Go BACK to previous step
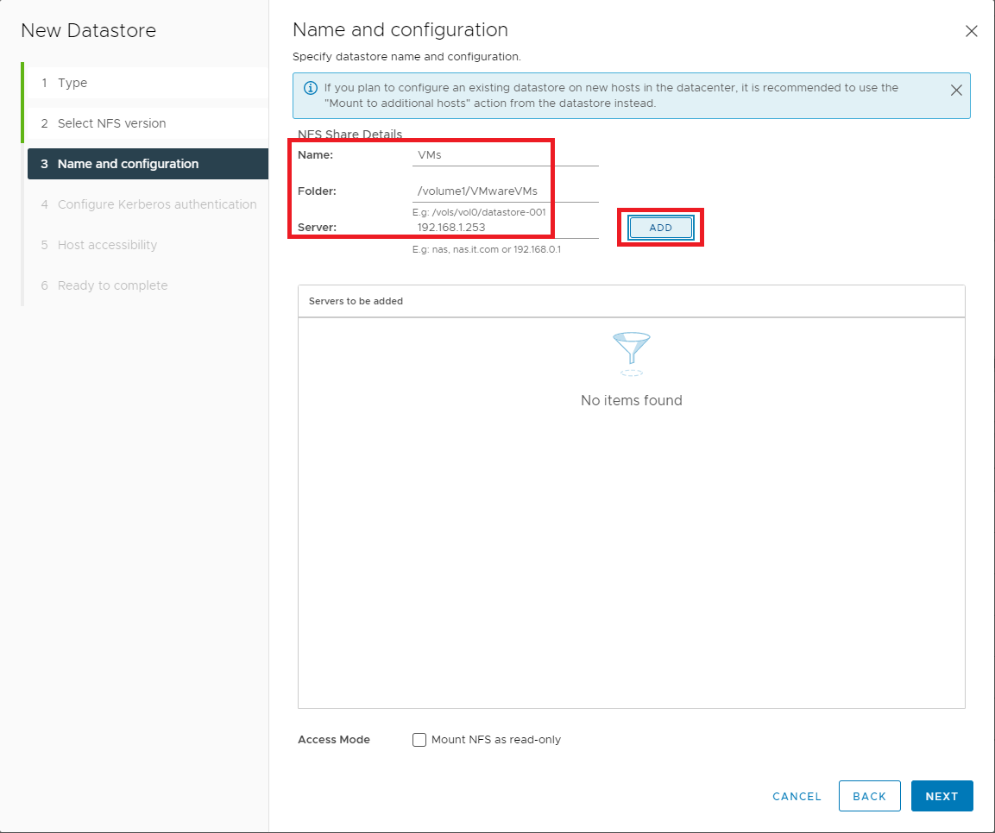Viewport: 995px width, 833px height. (869, 796)
